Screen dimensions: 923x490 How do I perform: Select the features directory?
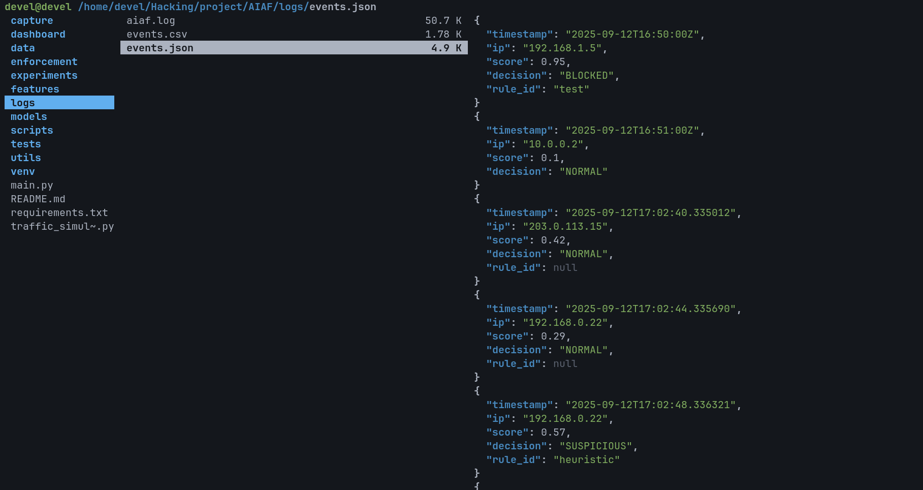point(35,89)
